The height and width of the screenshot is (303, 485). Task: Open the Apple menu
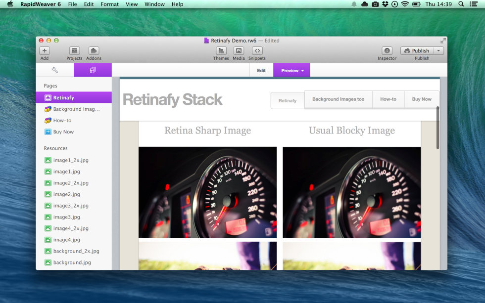(10, 4)
